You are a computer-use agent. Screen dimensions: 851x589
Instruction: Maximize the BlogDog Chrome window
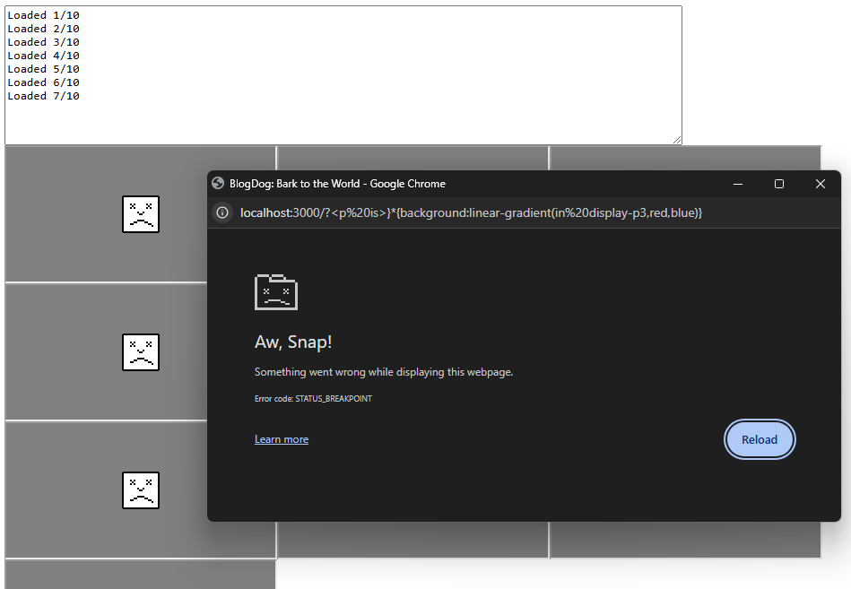(779, 184)
